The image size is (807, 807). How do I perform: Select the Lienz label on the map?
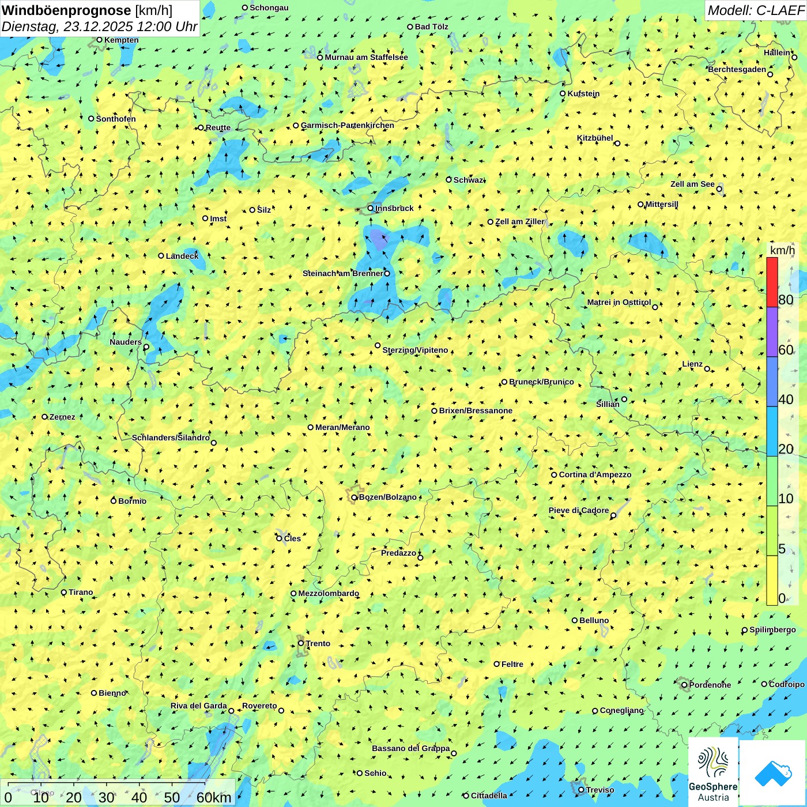tap(692, 364)
